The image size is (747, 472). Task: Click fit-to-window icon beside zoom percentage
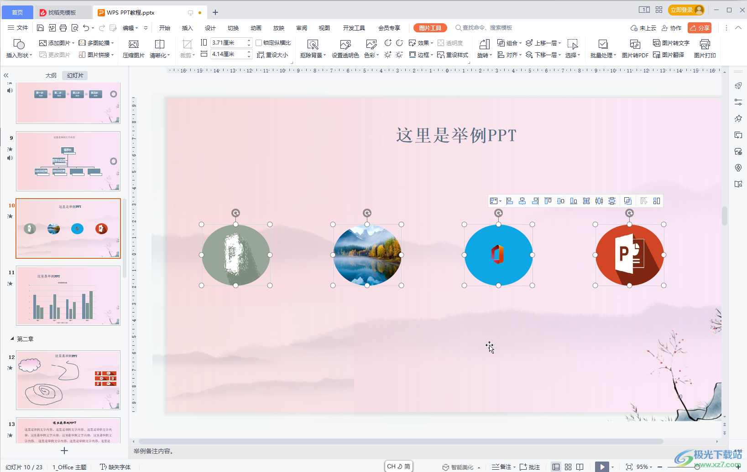(x=629, y=467)
